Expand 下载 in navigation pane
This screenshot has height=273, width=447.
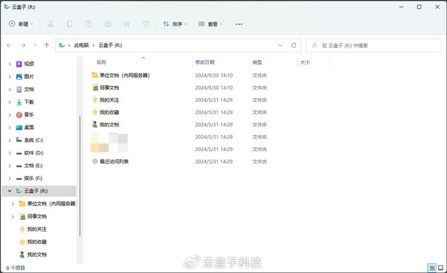point(10,102)
